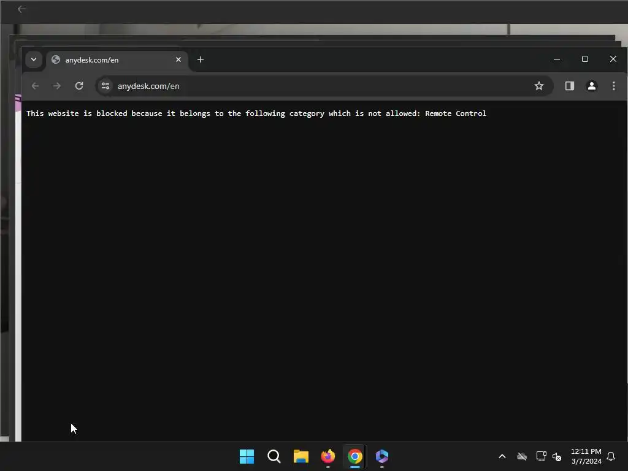
Task: Open File Explorer from taskbar
Action: pyautogui.click(x=301, y=456)
